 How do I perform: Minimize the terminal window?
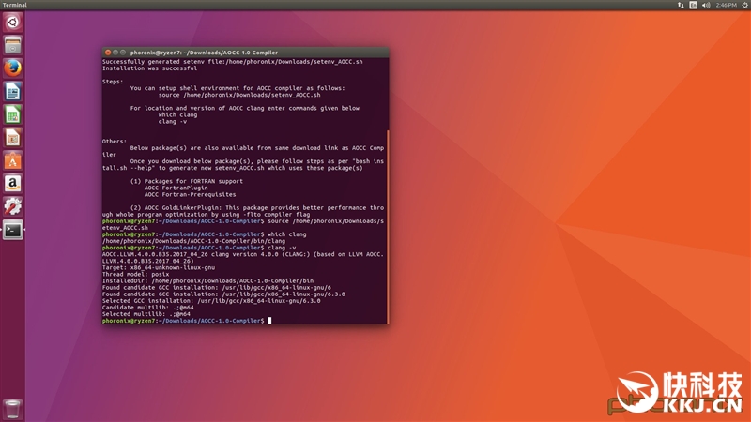pos(115,53)
